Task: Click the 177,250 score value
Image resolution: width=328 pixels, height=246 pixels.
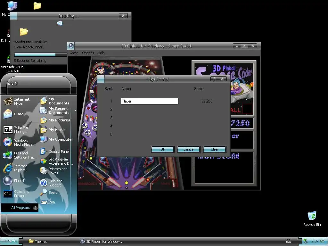Action: [206, 101]
